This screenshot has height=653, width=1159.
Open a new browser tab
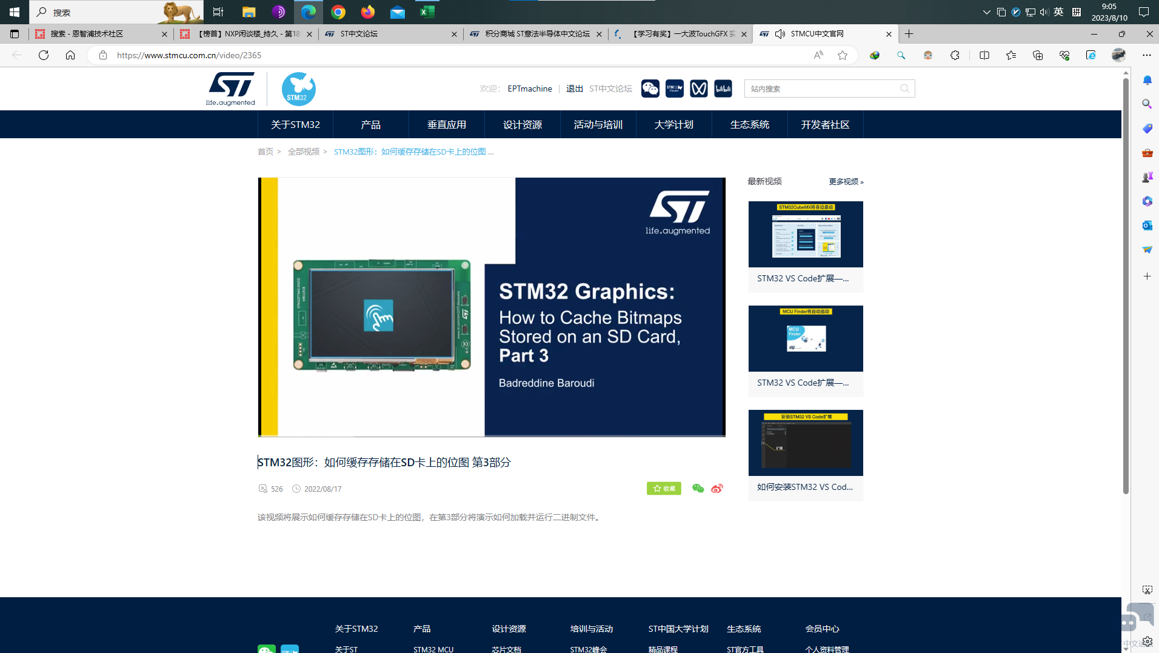click(x=909, y=34)
